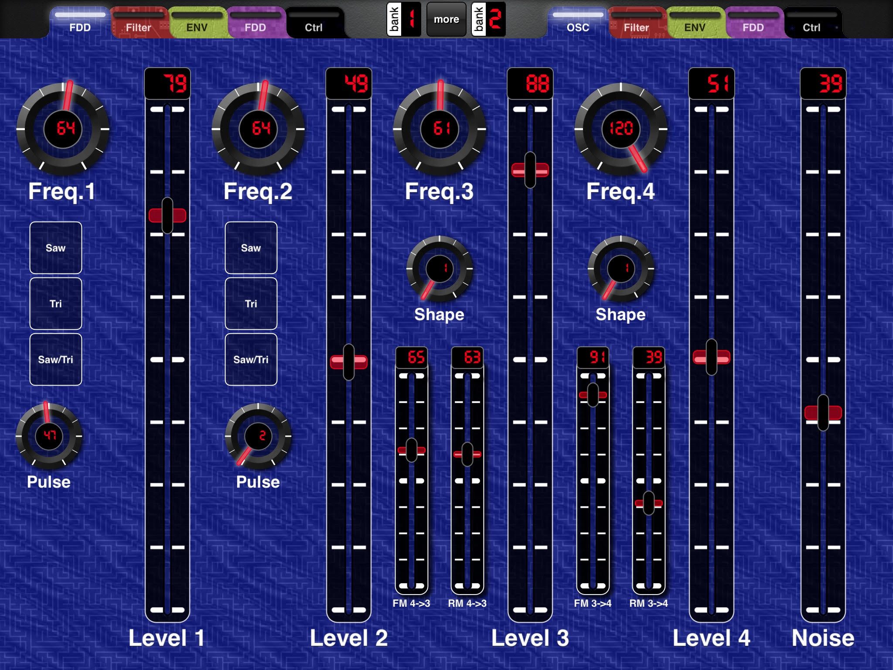Viewport: 893px width, 670px height.
Task: Toggle the Tri waveform button under Freq.2
Action: click(x=251, y=304)
